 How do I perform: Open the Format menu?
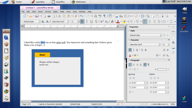48,12
